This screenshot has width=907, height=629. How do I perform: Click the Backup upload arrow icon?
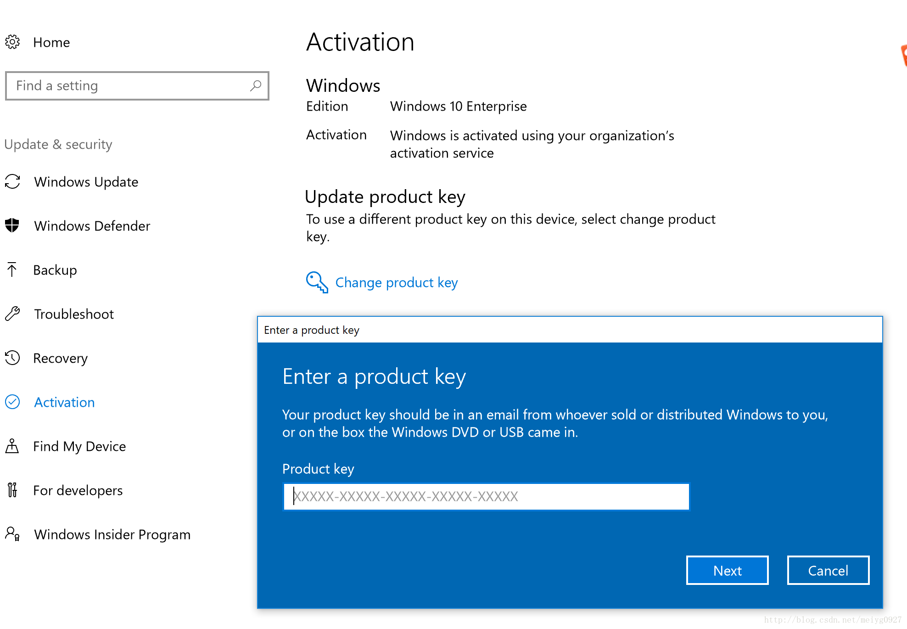pyautogui.click(x=12, y=270)
